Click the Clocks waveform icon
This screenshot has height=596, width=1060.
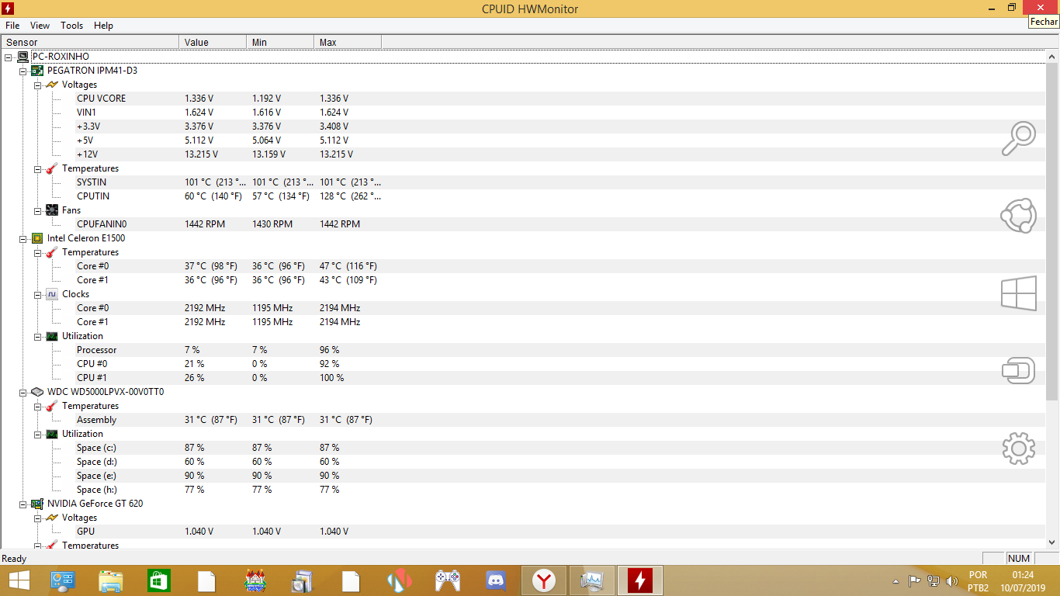coord(52,294)
